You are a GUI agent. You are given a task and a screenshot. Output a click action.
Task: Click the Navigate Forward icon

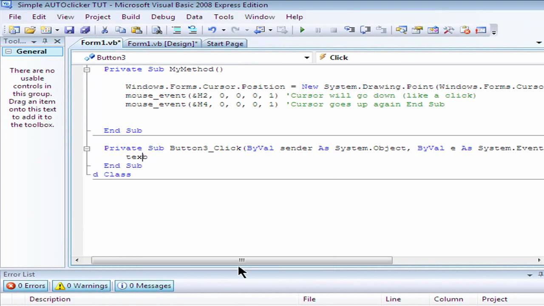click(x=282, y=30)
